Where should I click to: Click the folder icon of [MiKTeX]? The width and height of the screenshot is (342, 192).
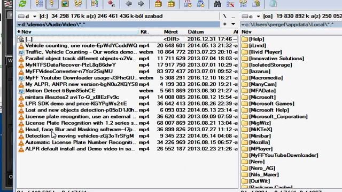pyautogui.click(x=245, y=129)
